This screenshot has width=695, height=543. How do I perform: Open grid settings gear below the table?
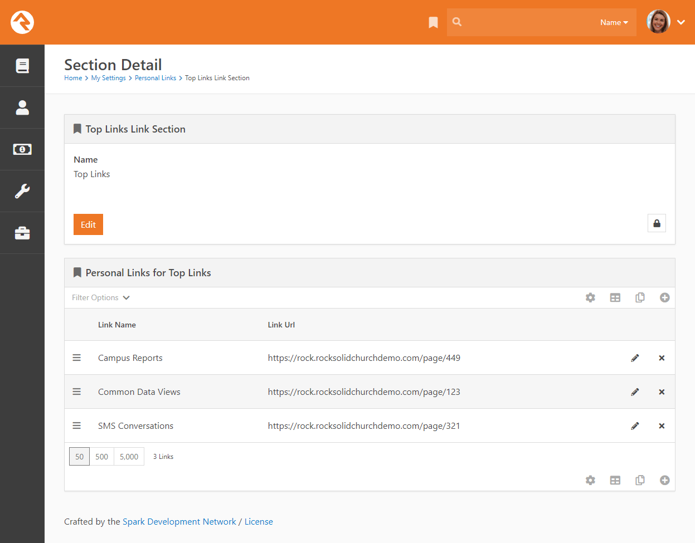[x=590, y=480]
